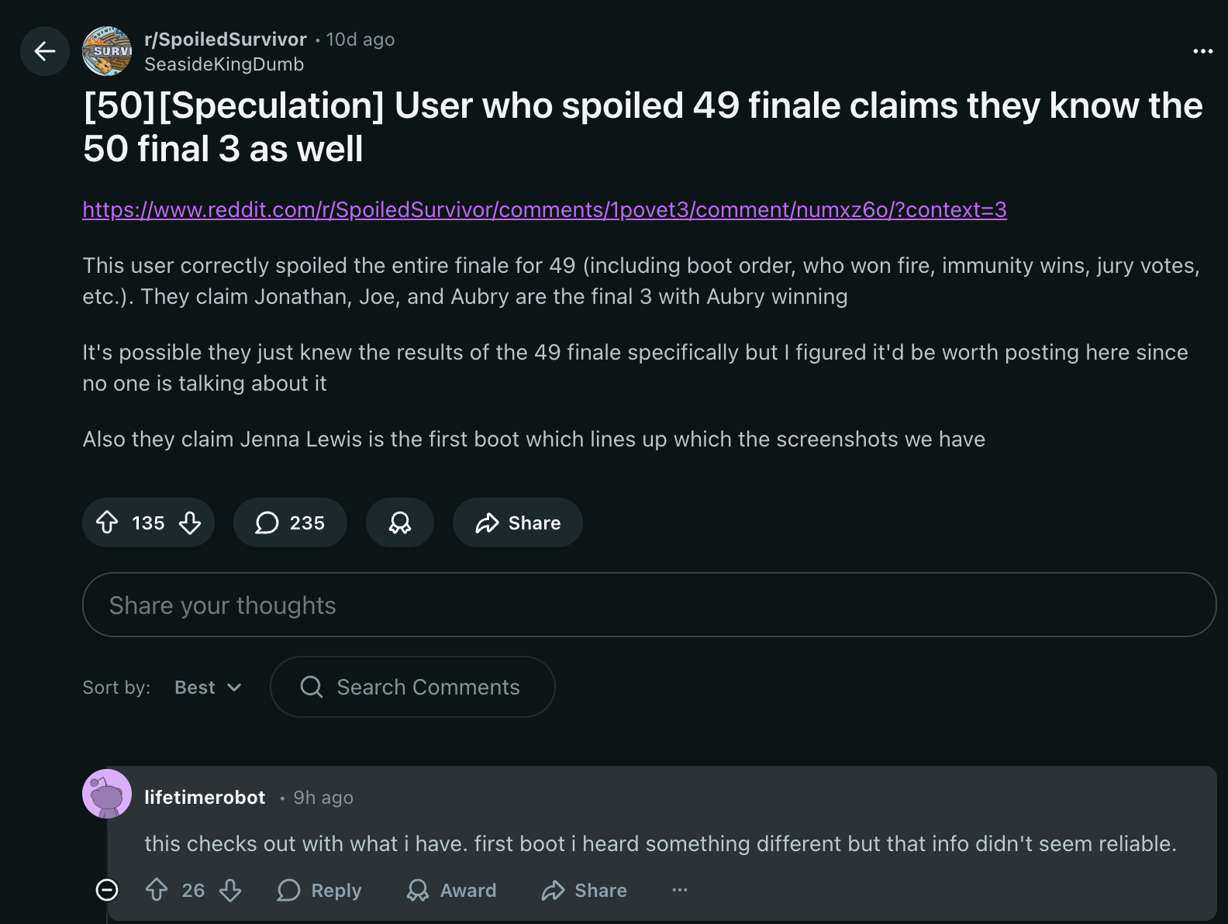Open more options on lifetimerobot's comment

[680, 890]
